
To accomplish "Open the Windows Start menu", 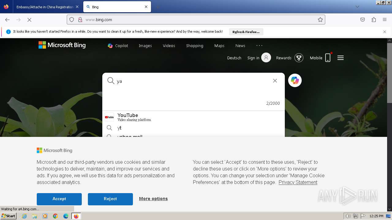I will tap(9, 216).
